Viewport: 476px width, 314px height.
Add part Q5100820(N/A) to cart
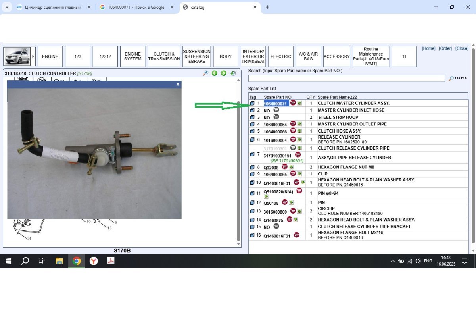point(299,191)
